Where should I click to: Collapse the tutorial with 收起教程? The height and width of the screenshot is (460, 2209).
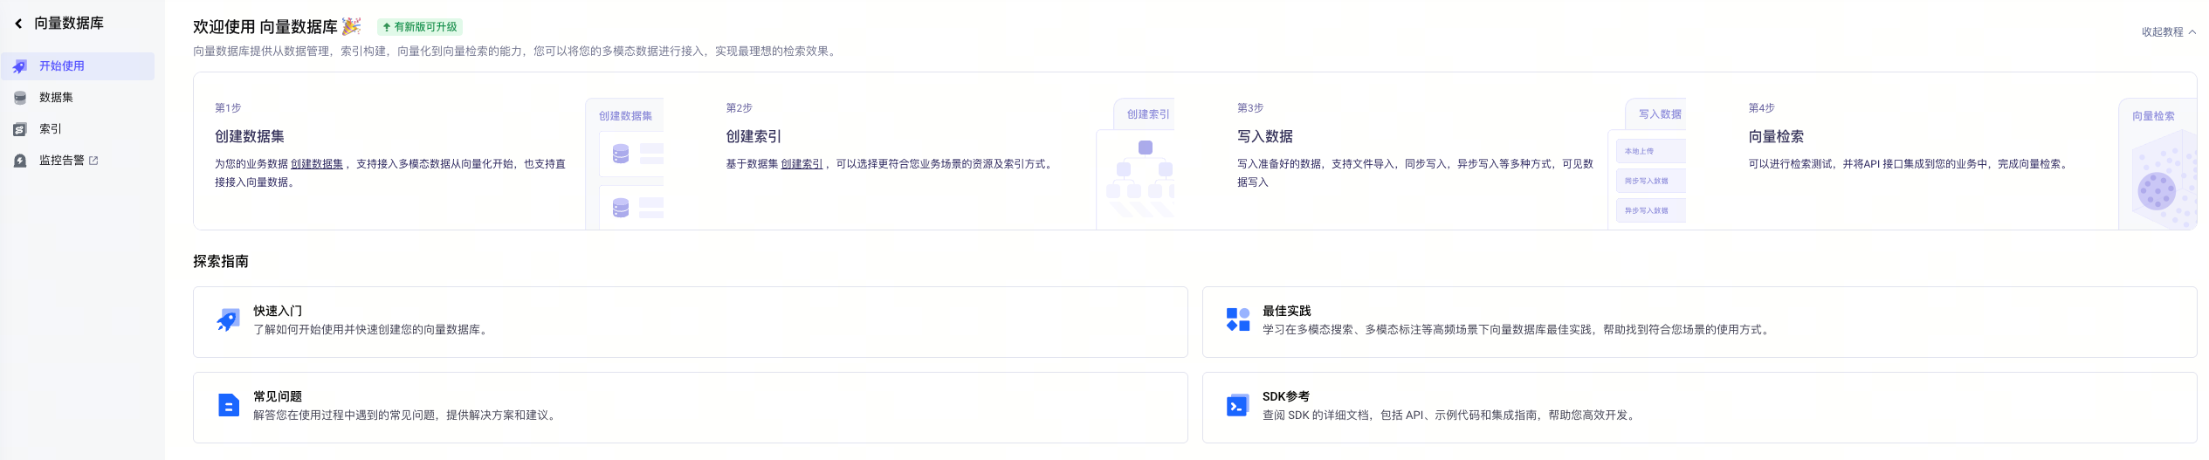2168,32
